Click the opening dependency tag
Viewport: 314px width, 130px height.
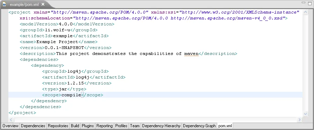click(48, 65)
